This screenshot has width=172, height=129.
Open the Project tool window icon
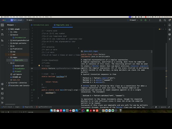click(x=2, y=25)
